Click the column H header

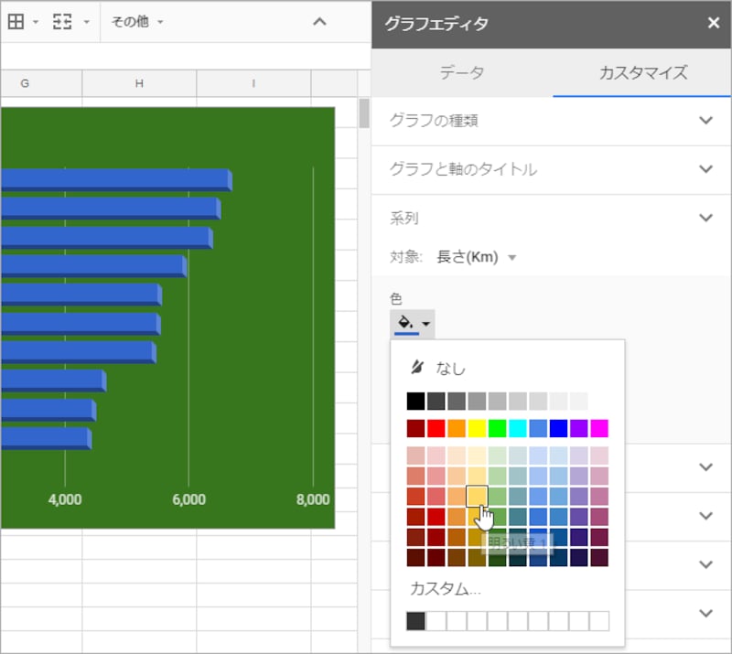[139, 81]
